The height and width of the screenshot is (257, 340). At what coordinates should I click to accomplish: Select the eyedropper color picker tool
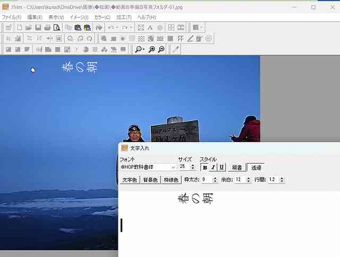point(175,49)
